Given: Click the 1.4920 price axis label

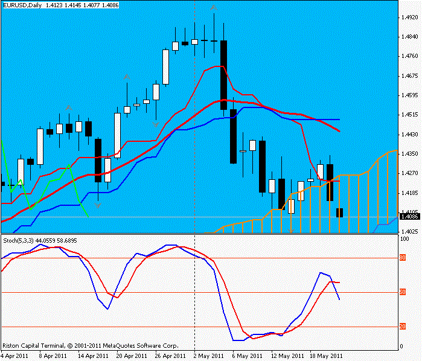Looking at the screenshot, I should pyautogui.click(x=409, y=18).
